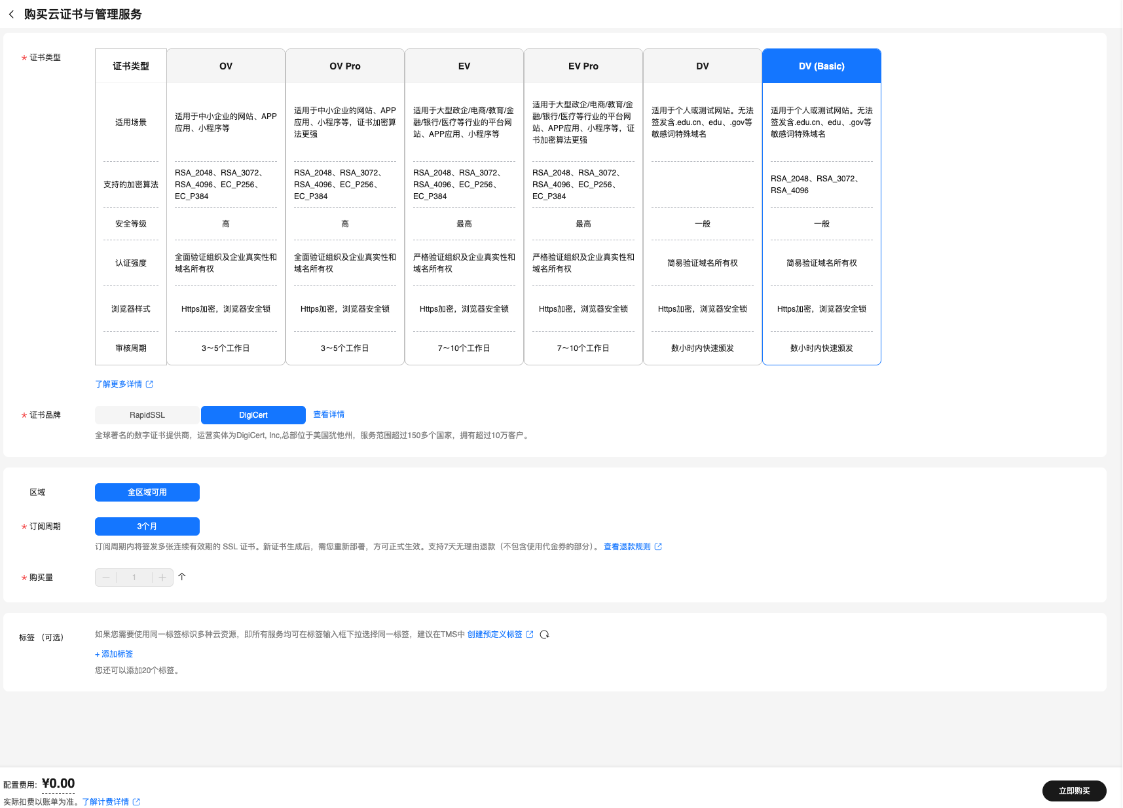1123x808 pixels.
Task: Click 安全等级 row label
Action: (131, 224)
